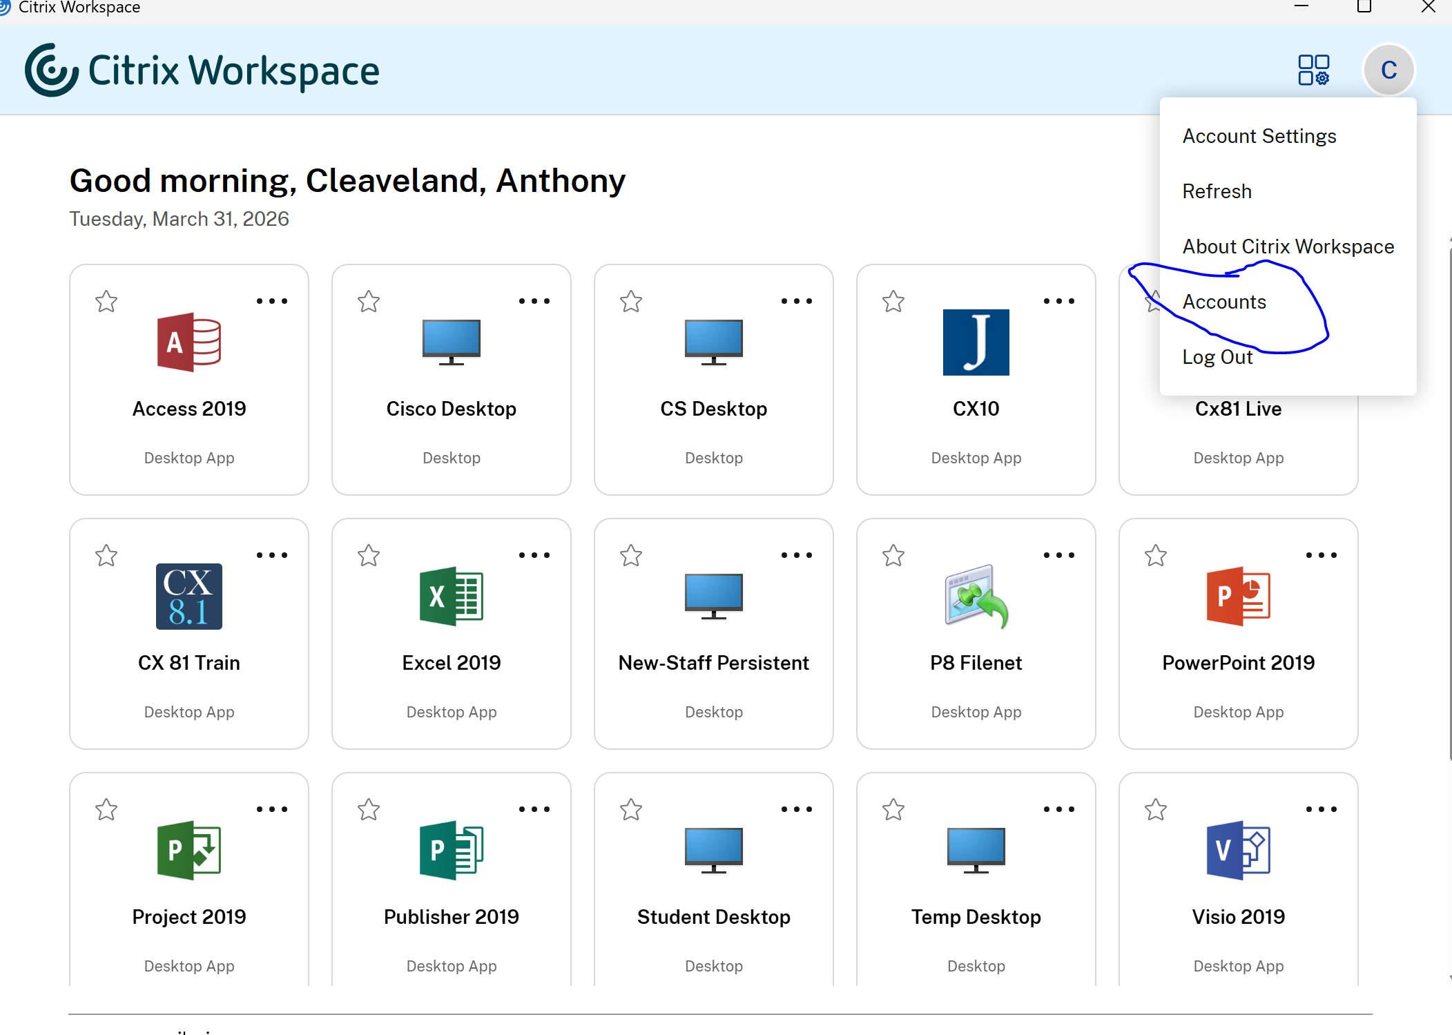Favorite Access 2019 with its star
Viewport: 1452px width, 1035px height.
point(106,301)
